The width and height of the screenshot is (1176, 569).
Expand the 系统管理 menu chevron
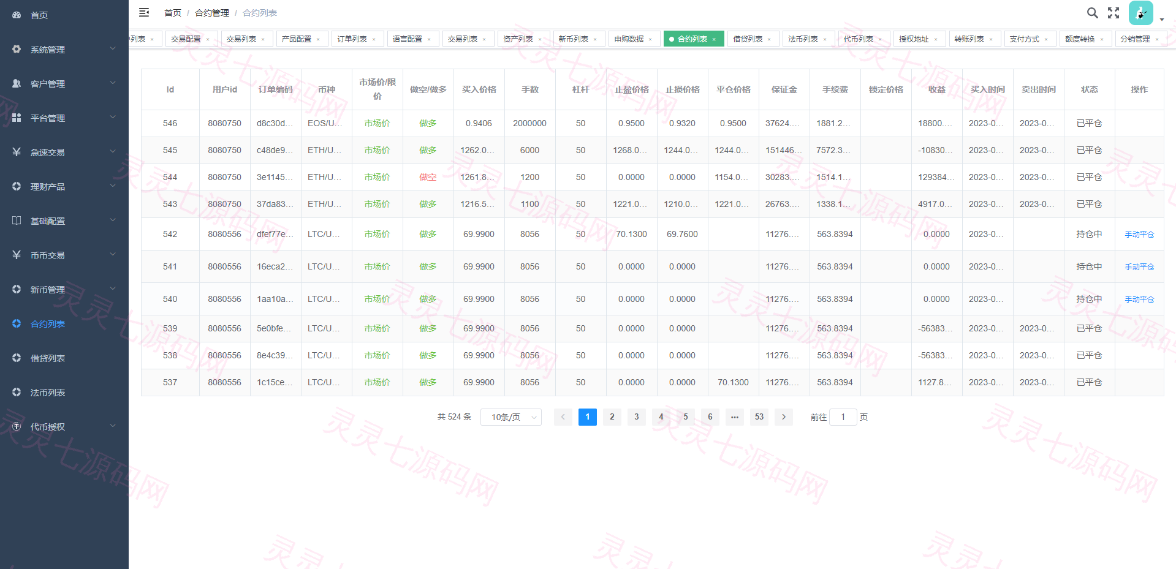tap(113, 48)
